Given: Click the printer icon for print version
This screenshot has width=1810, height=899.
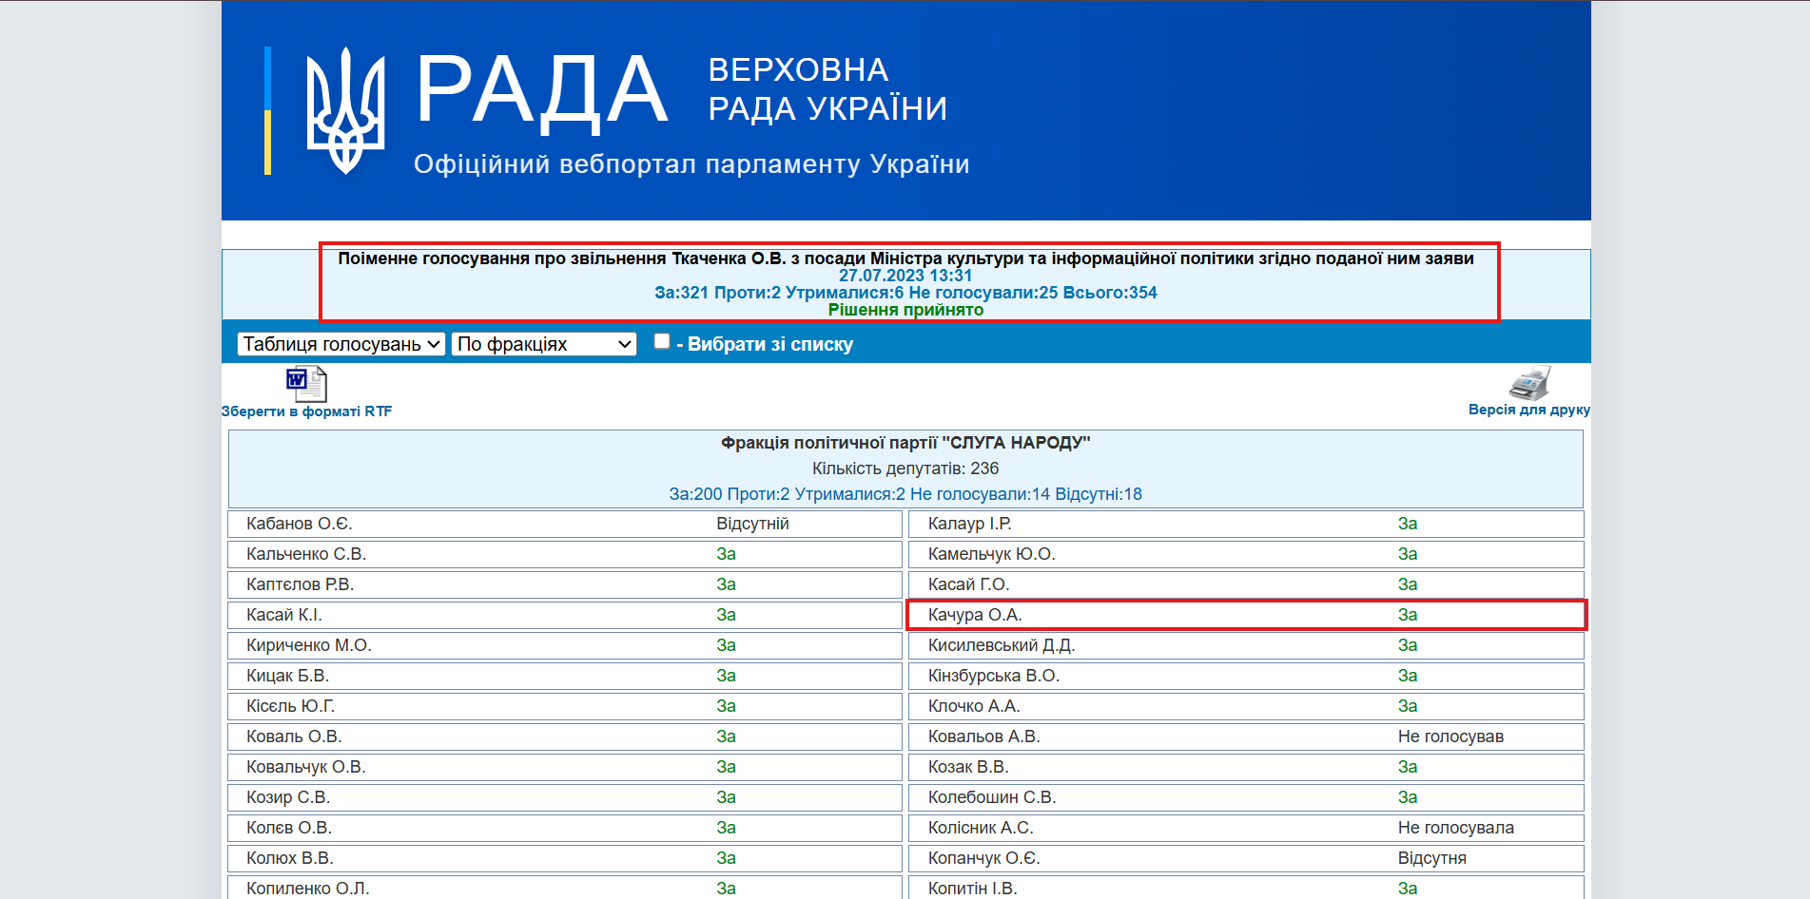Looking at the screenshot, I should point(1529,383).
